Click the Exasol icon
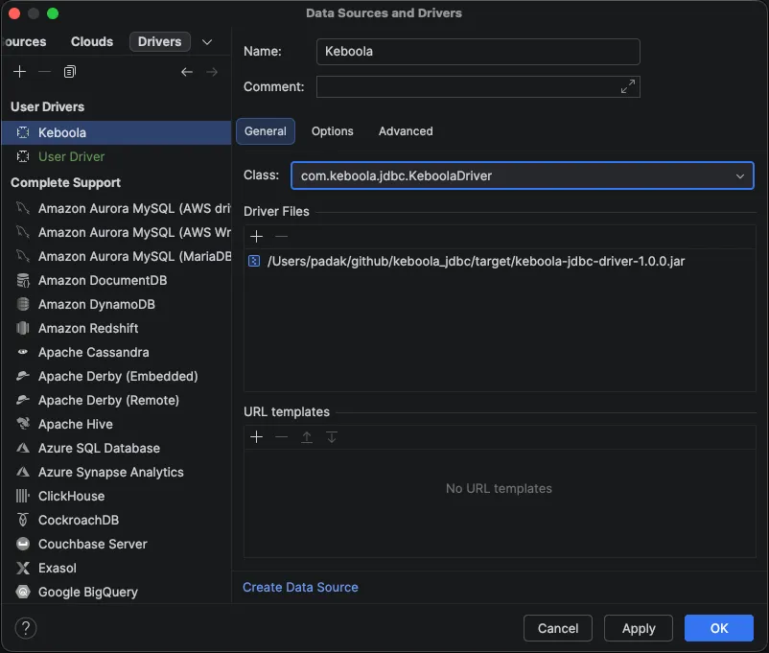This screenshot has height=653, width=769. click(x=23, y=568)
